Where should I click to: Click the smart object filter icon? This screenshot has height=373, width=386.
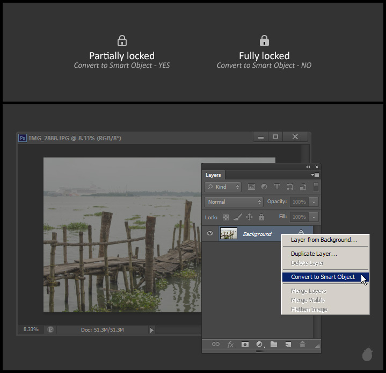303,187
